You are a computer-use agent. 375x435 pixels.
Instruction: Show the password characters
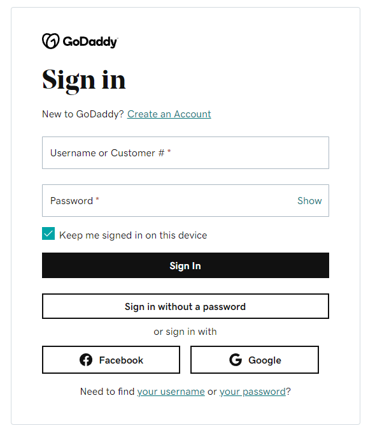309,200
